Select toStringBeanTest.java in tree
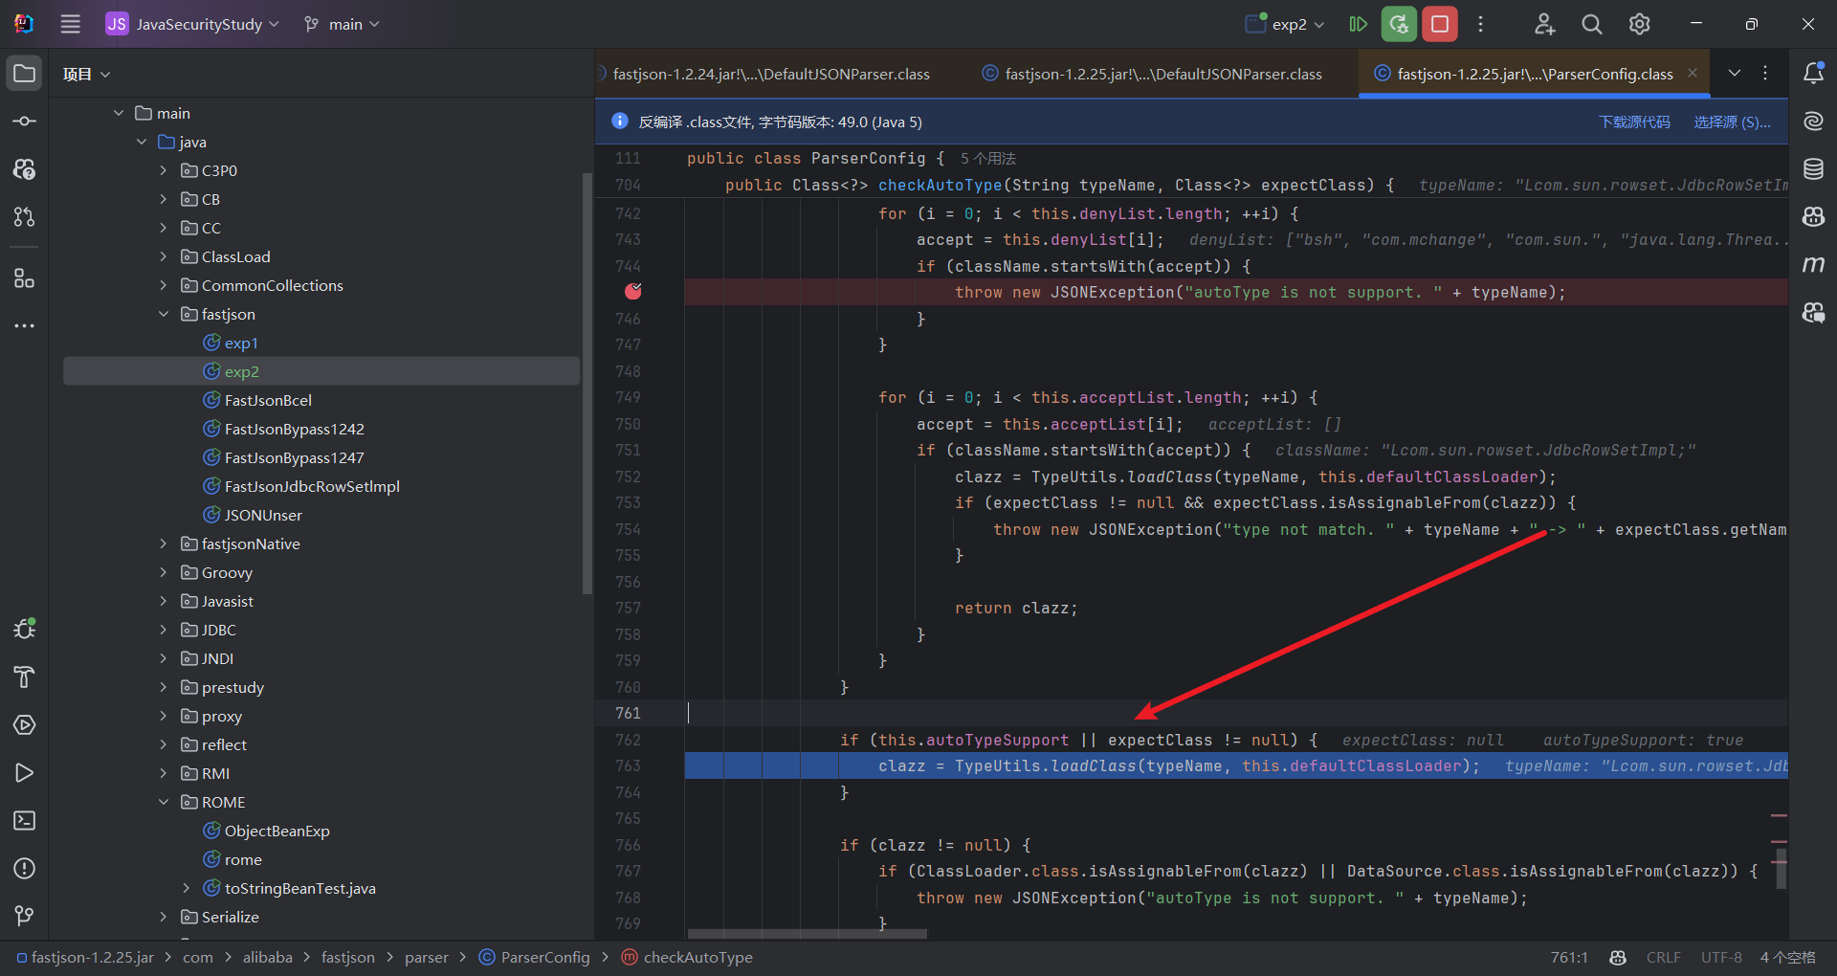The width and height of the screenshot is (1837, 976). 299,888
